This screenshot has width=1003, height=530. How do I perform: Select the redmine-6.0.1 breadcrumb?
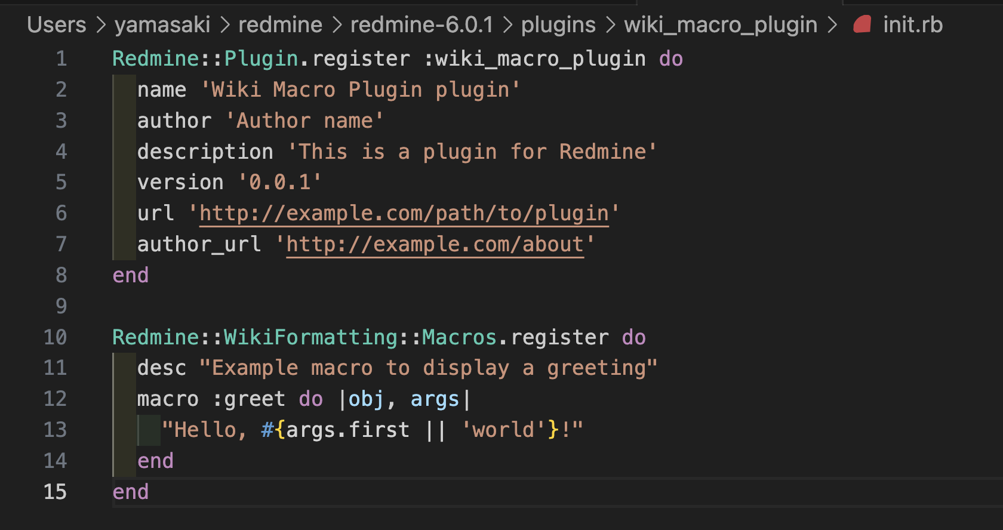tap(421, 24)
